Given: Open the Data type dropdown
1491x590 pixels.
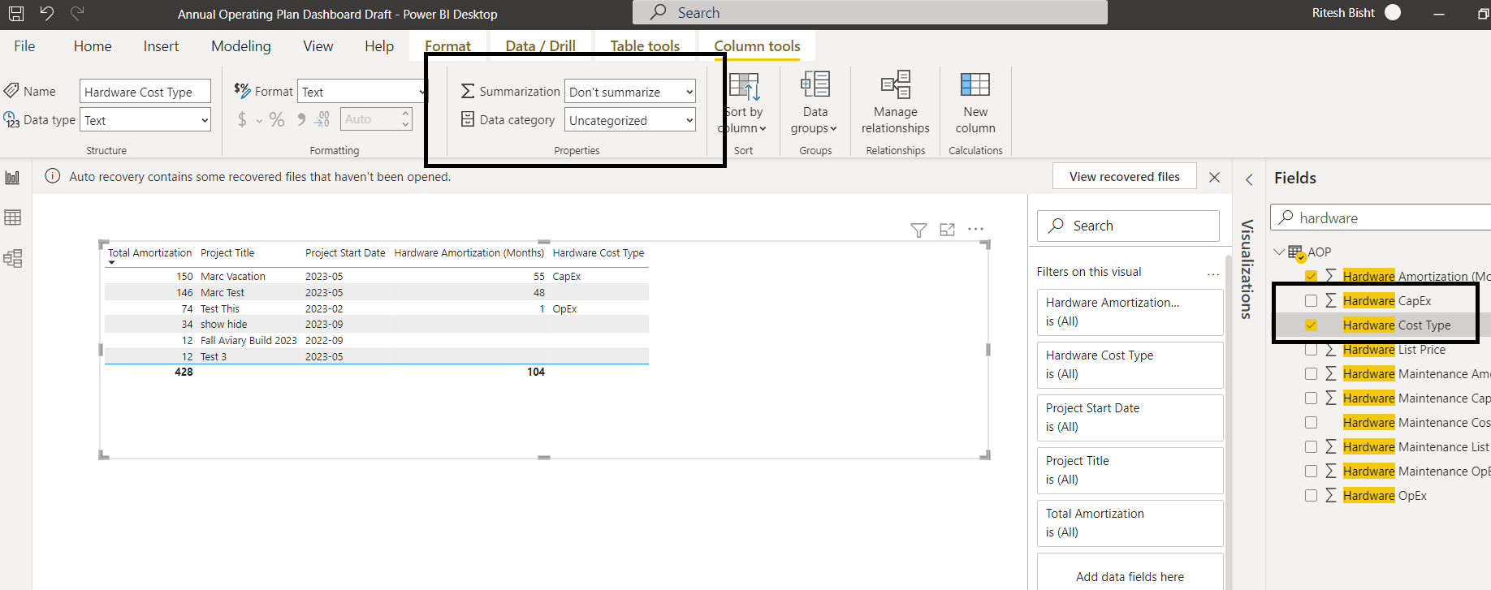Looking at the screenshot, I should 145,120.
